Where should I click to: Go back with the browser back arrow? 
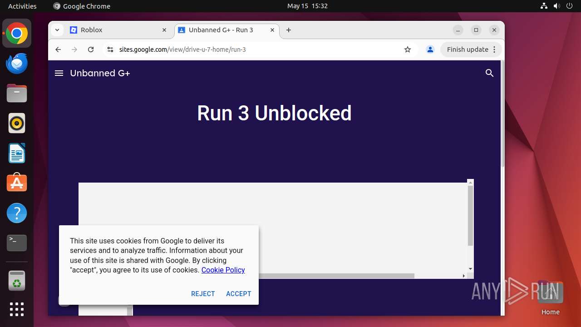click(58, 50)
